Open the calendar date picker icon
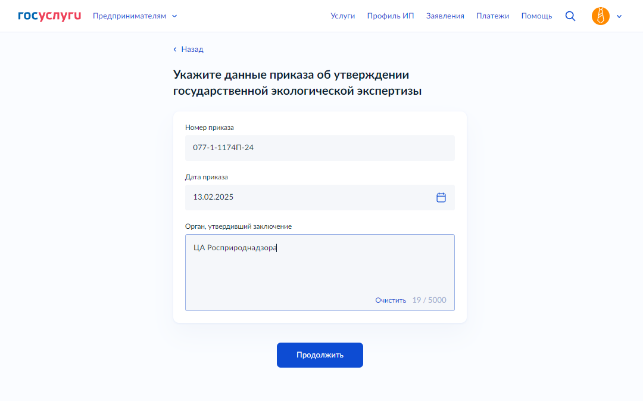The width and height of the screenshot is (643, 401). click(441, 197)
